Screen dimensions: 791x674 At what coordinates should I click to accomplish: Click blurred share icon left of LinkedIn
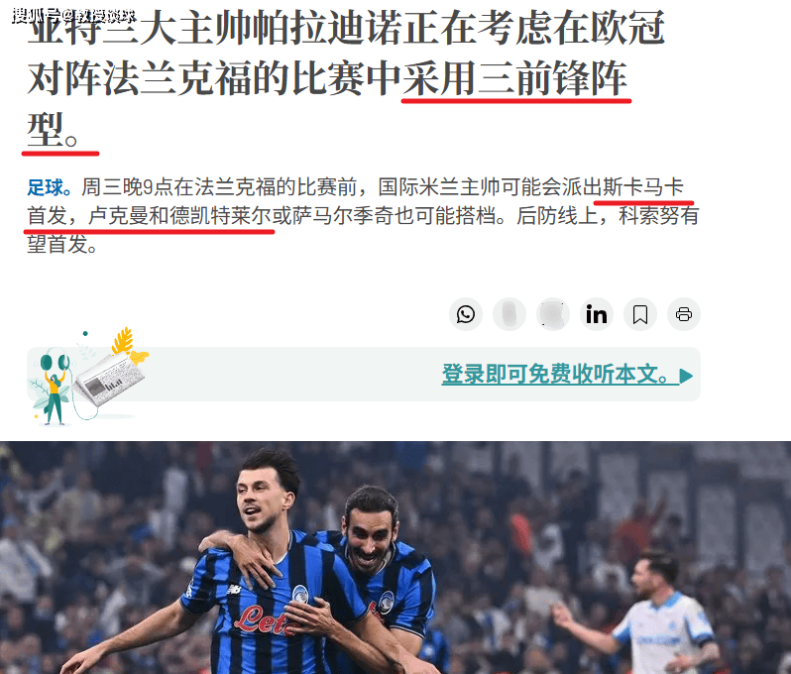pos(553,314)
